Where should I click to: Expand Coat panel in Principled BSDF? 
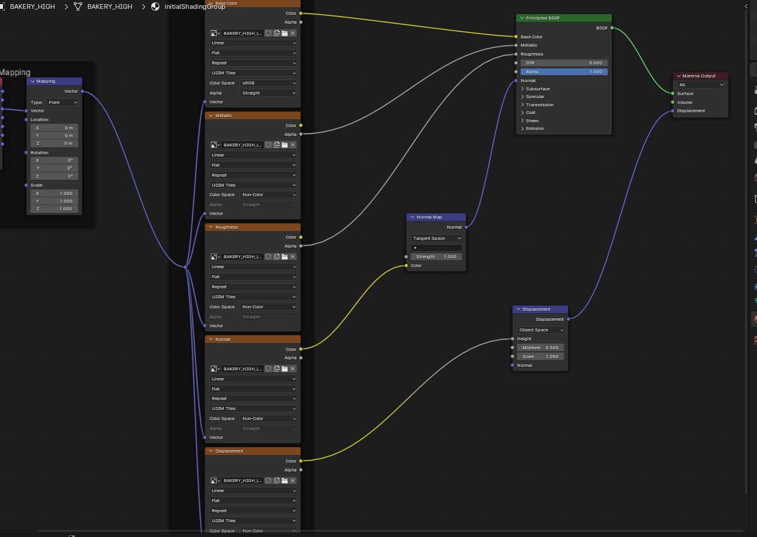click(523, 113)
